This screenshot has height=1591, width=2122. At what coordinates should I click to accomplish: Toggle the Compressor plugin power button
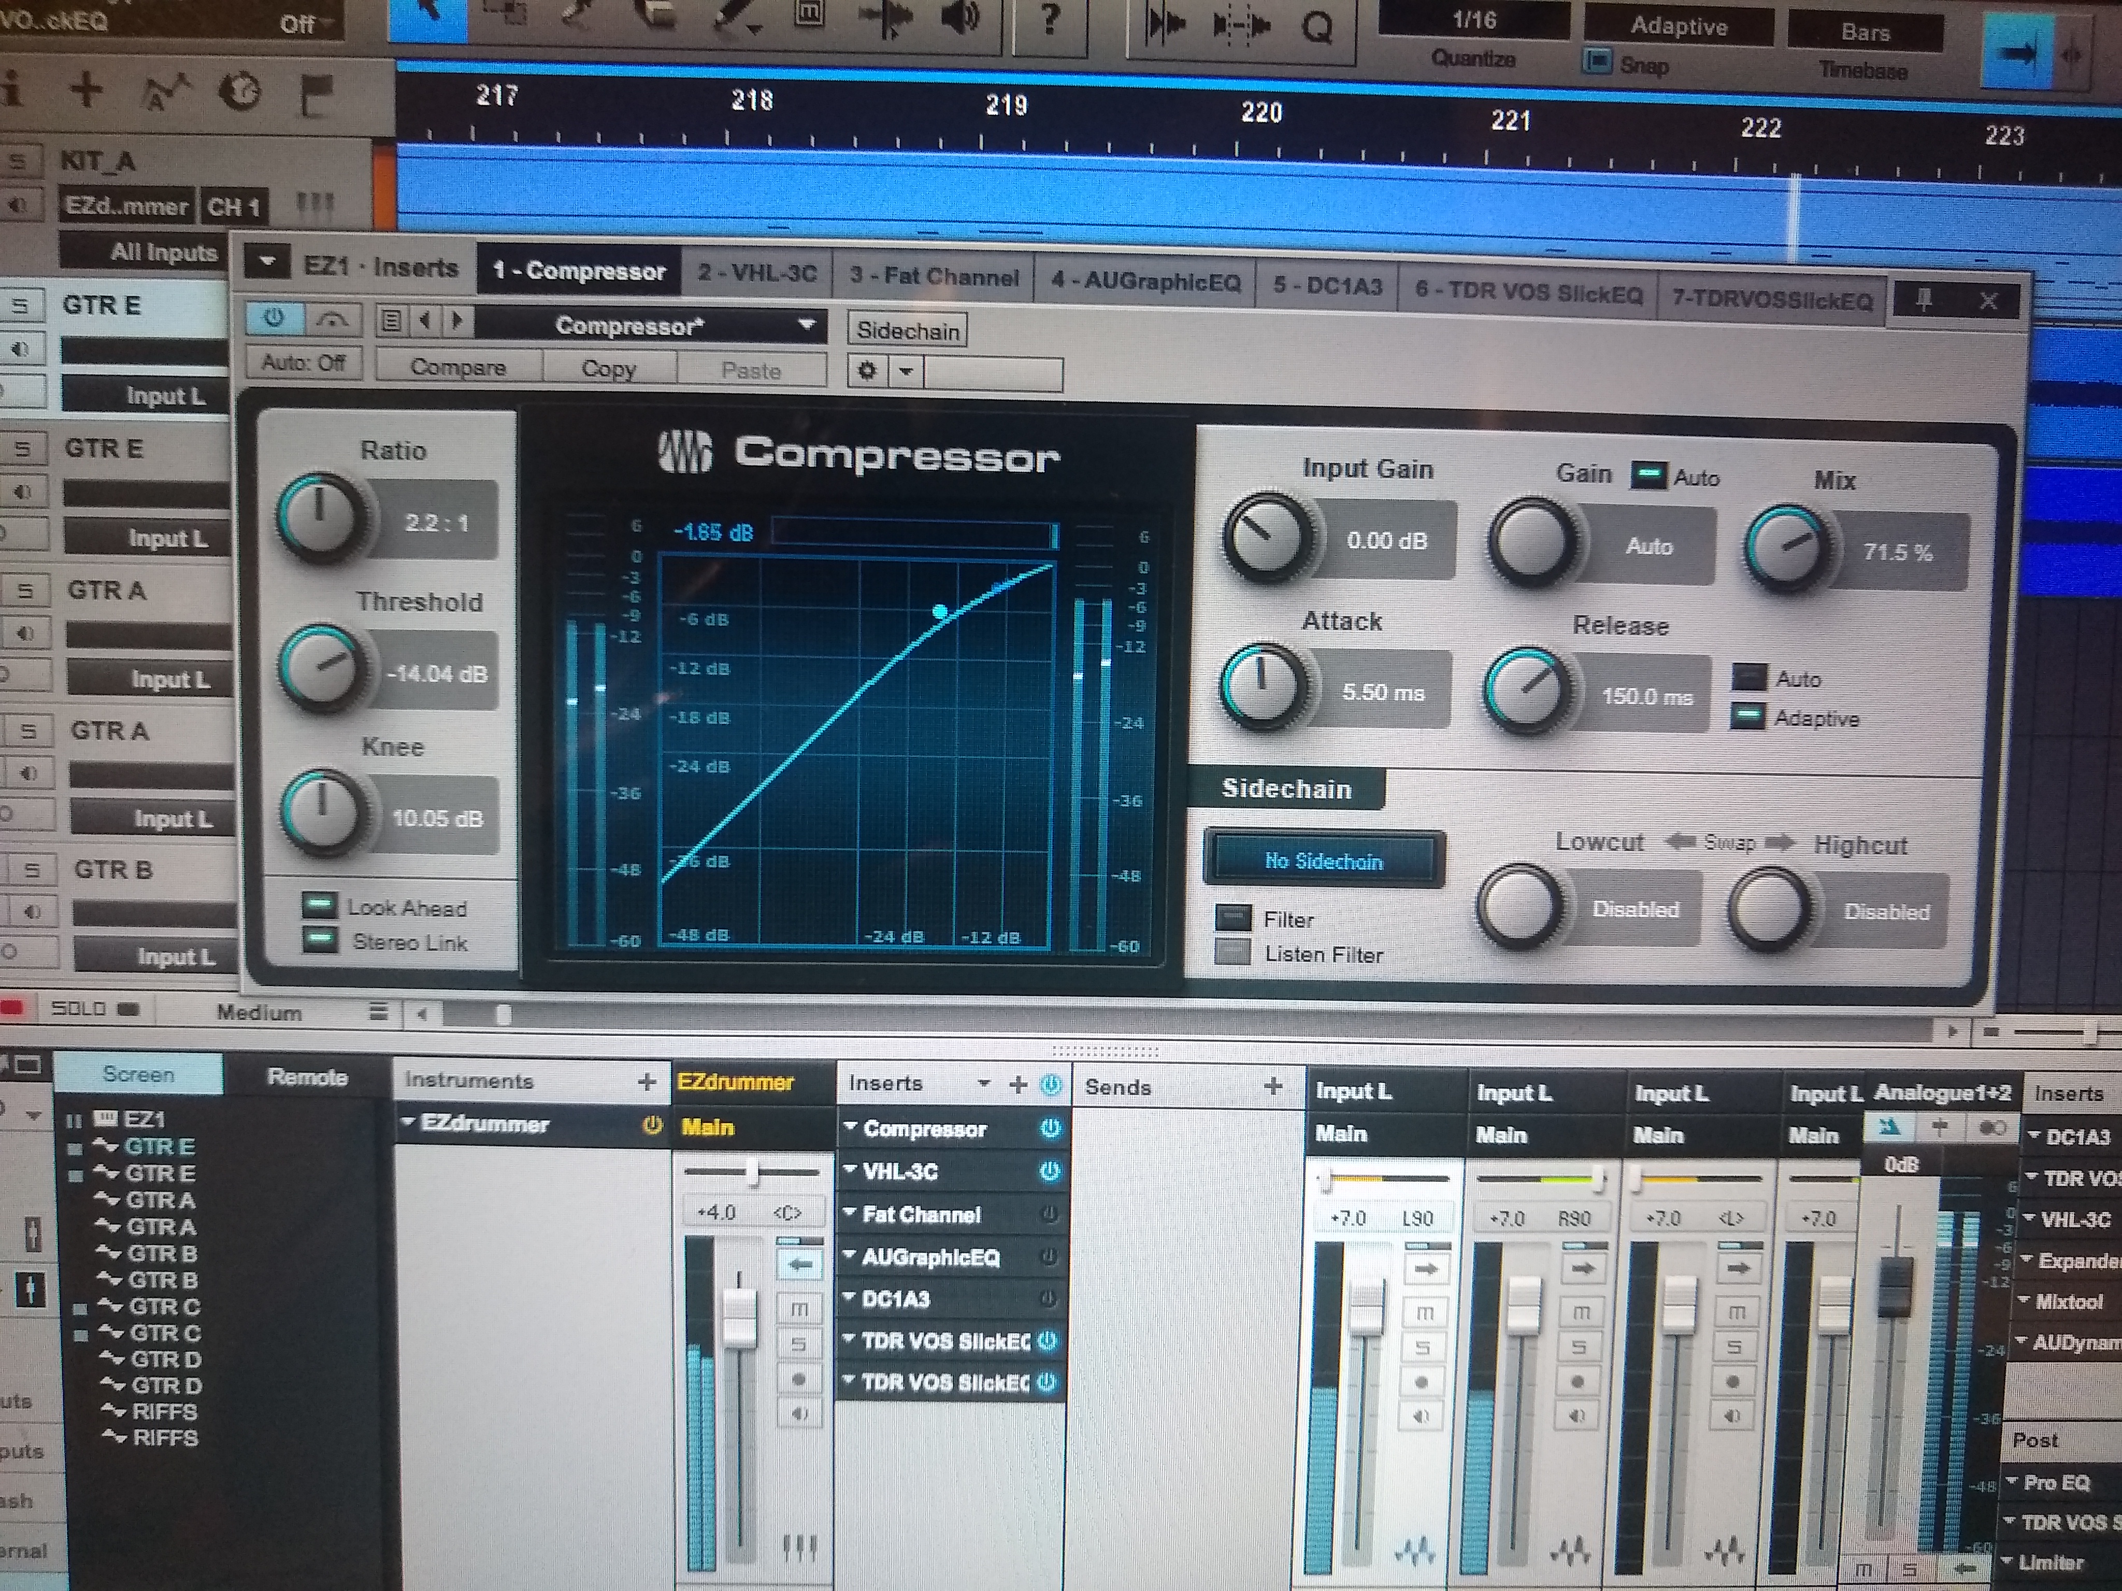pos(275,317)
